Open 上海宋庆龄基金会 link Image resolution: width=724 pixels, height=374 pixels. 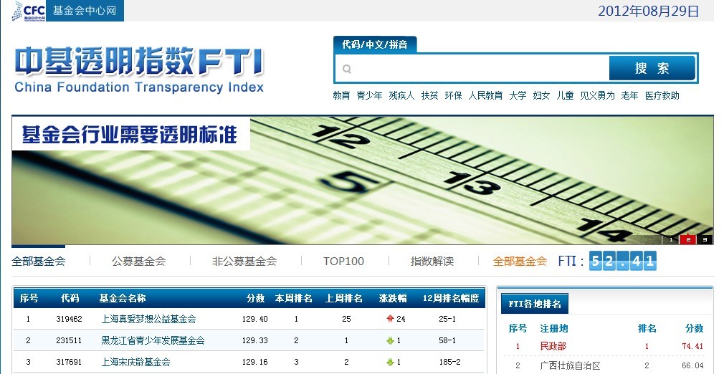tap(135, 362)
